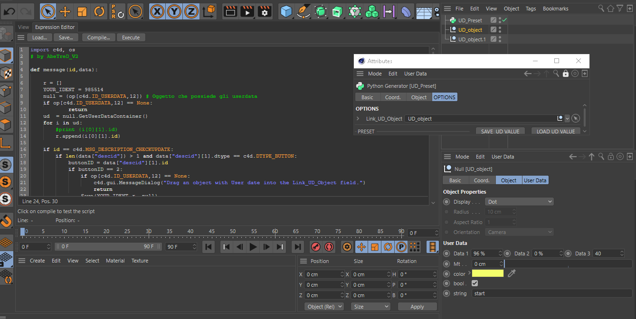Expand the Link_UD_Object parameter
Image resolution: width=636 pixels, height=319 pixels.
click(x=358, y=119)
